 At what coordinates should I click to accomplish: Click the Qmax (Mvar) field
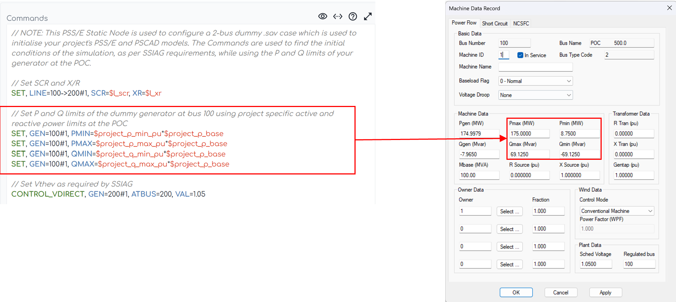tap(529, 154)
